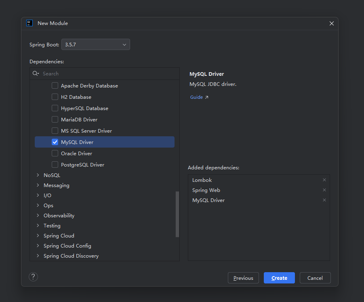Expand the NoSQL category chevron

[x=38, y=175]
